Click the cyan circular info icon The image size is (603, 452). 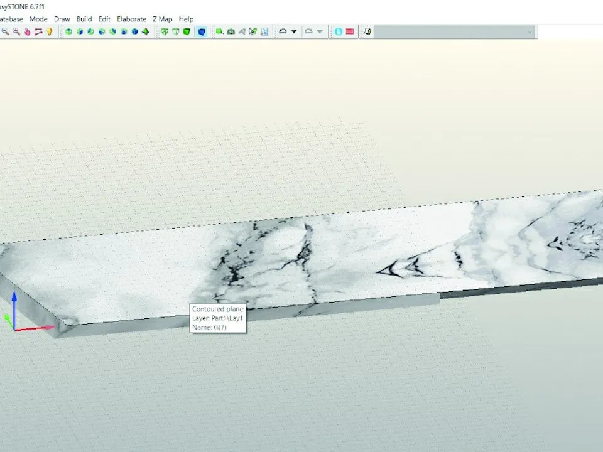coord(339,31)
